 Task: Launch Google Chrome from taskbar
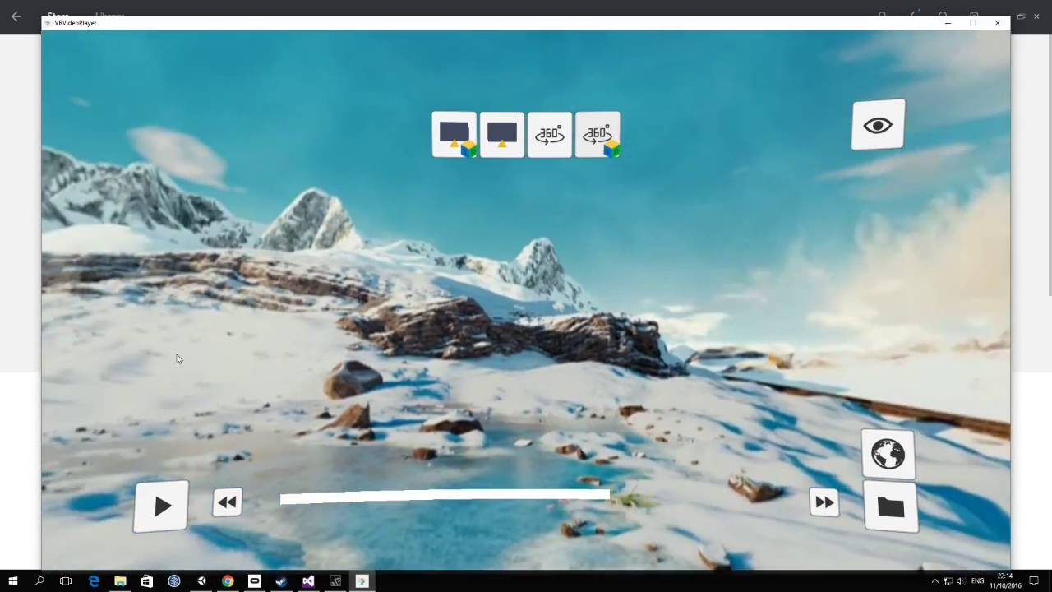coord(228,581)
